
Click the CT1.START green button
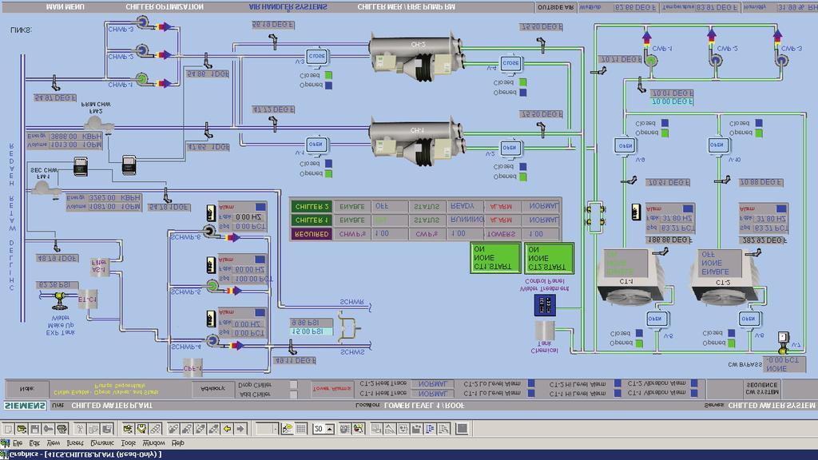coord(495,258)
